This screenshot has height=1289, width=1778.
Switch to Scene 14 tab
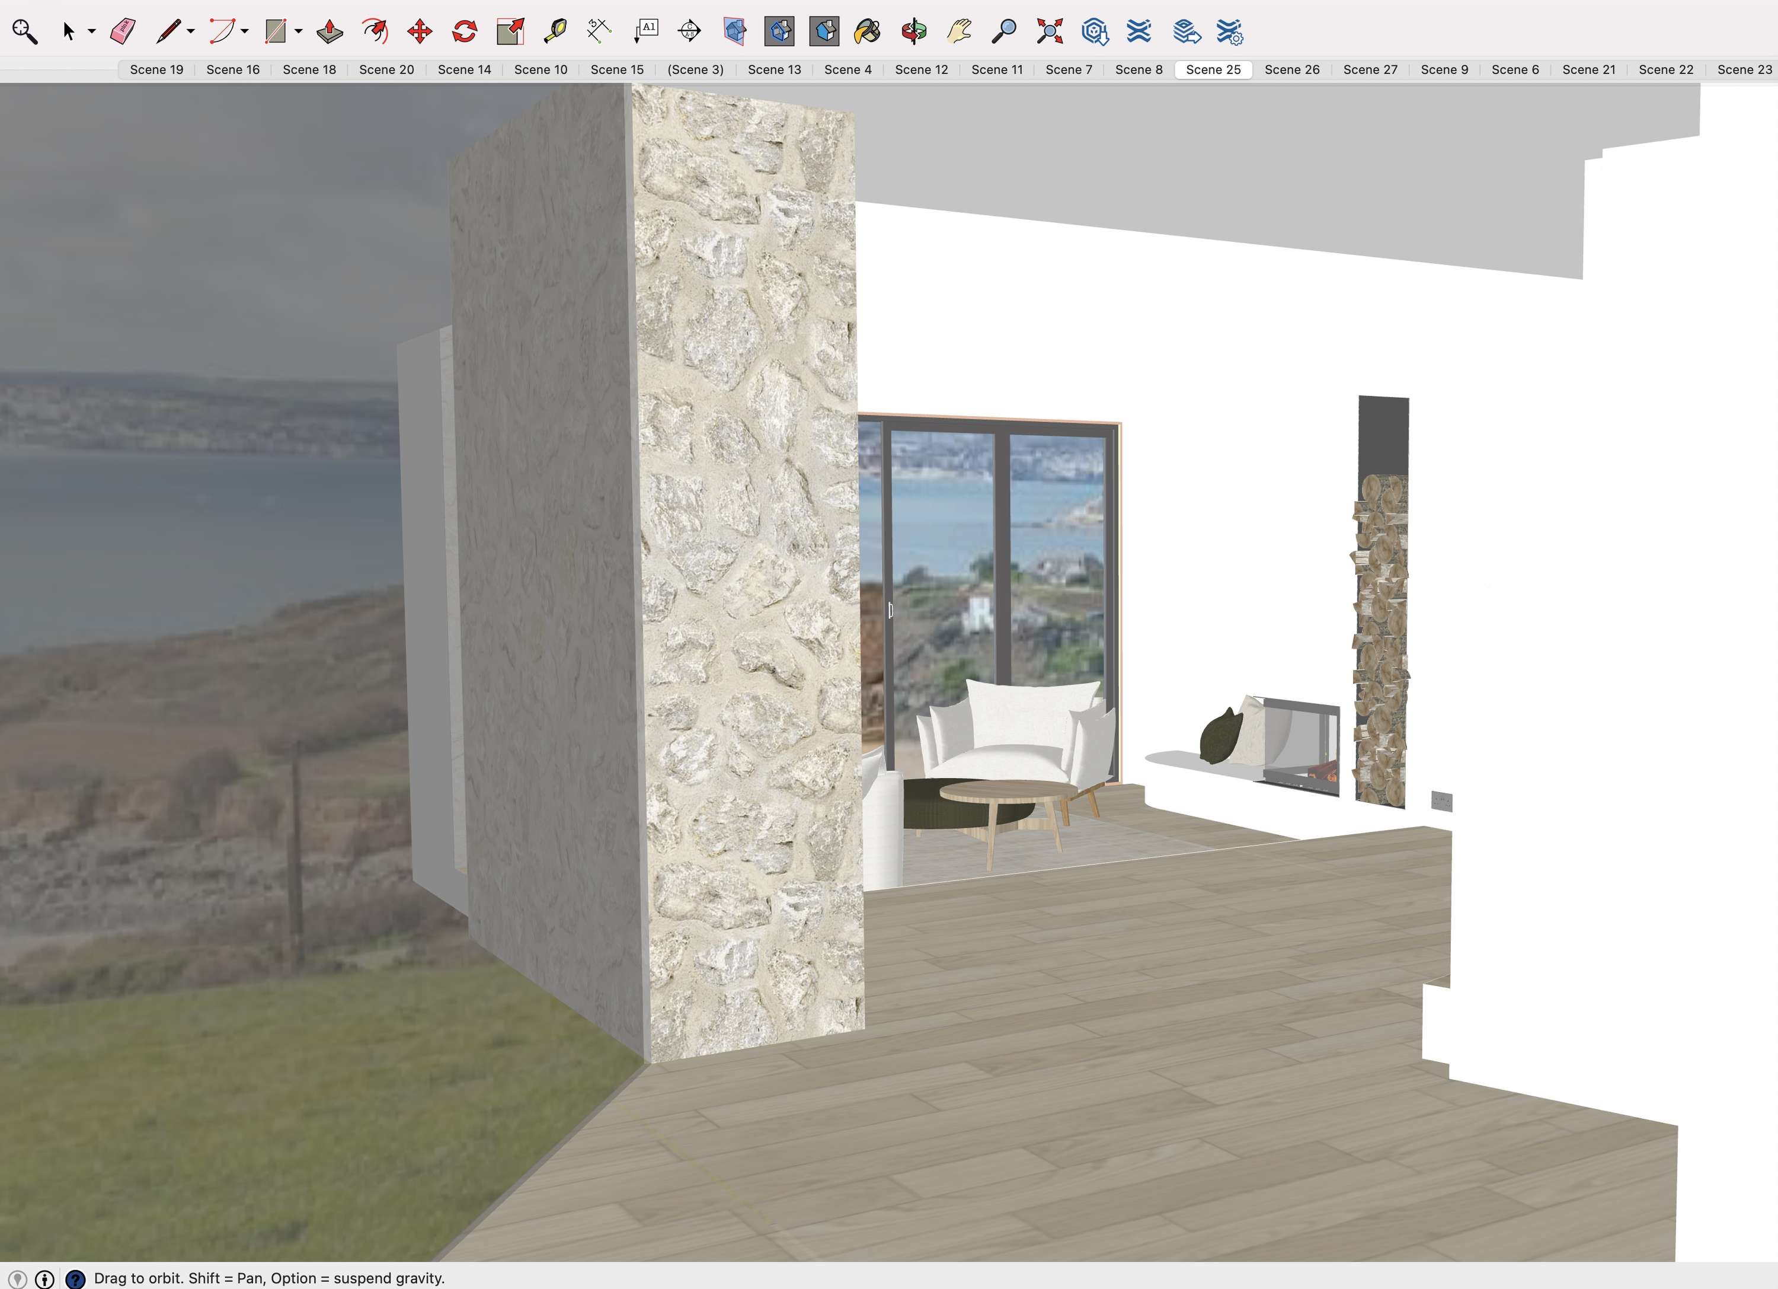pyautogui.click(x=464, y=70)
